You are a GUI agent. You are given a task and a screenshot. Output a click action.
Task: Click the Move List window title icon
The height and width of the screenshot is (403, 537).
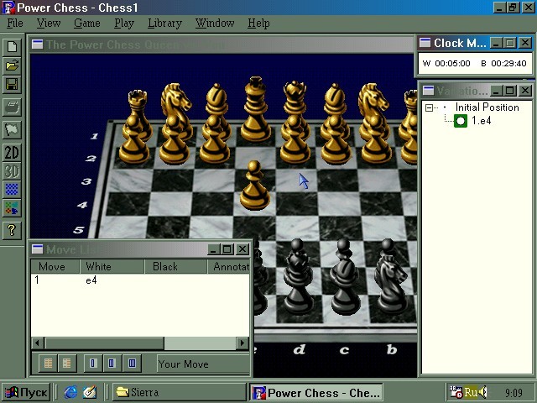[37, 249]
